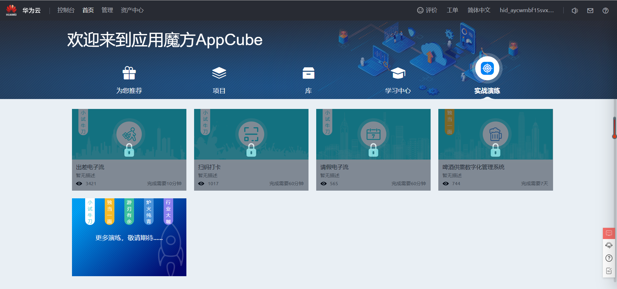Viewport: 617px width, 289px height.
Task: Click the 评价 feedback link
Action: [427, 10]
